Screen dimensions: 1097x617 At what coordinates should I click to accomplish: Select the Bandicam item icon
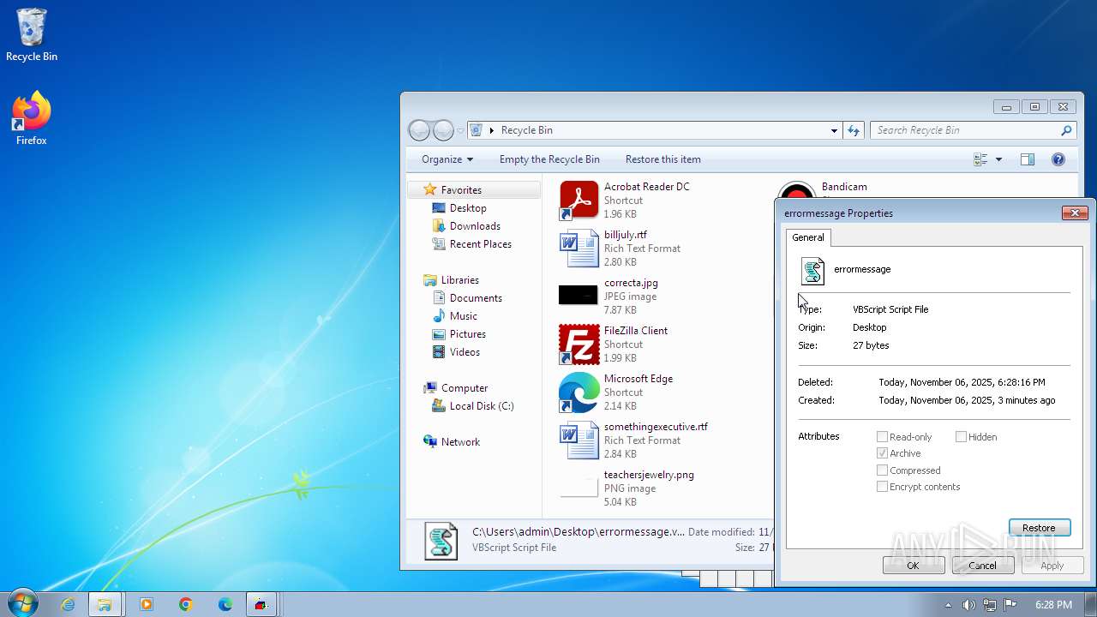click(x=796, y=192)
